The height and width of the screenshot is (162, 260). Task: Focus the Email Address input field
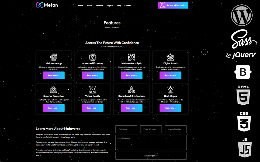151,129
